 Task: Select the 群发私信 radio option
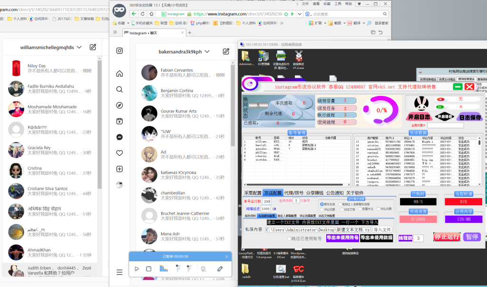322,204
